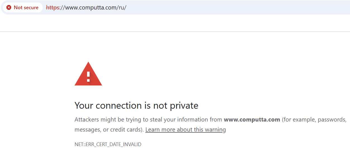The height and width of the screenshot is (150, 350).
Task: Click the word private in the heading
Action: click(x=185, y=106)
